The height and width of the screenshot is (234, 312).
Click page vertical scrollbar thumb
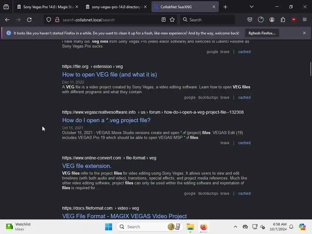coord(310,69)
